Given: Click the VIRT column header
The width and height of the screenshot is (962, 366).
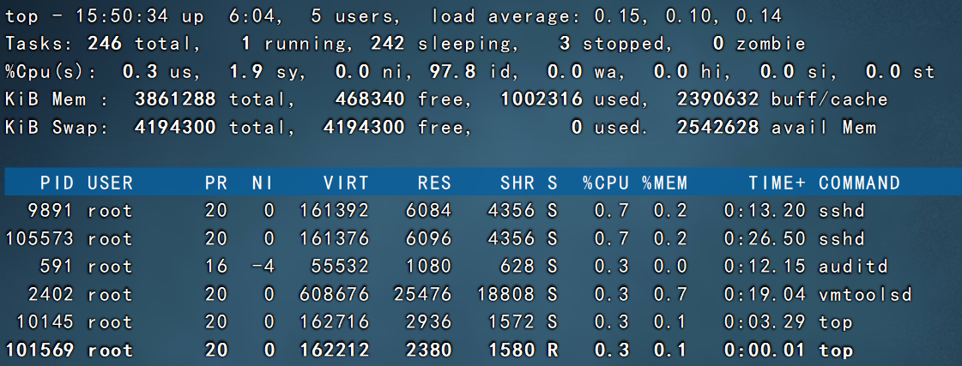Looking at the screenshot, I should (x=346, y=182).
